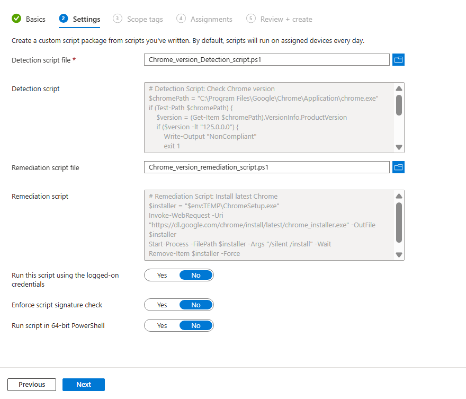The height and width of the screenshot is (399, 466).
Task: Click the 'Invoke-WebRequest -Uri' line
Action: (x=186, y=216)
